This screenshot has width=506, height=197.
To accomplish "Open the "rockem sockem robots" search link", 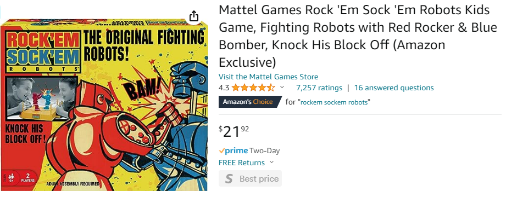I will [x=334, y=102].
